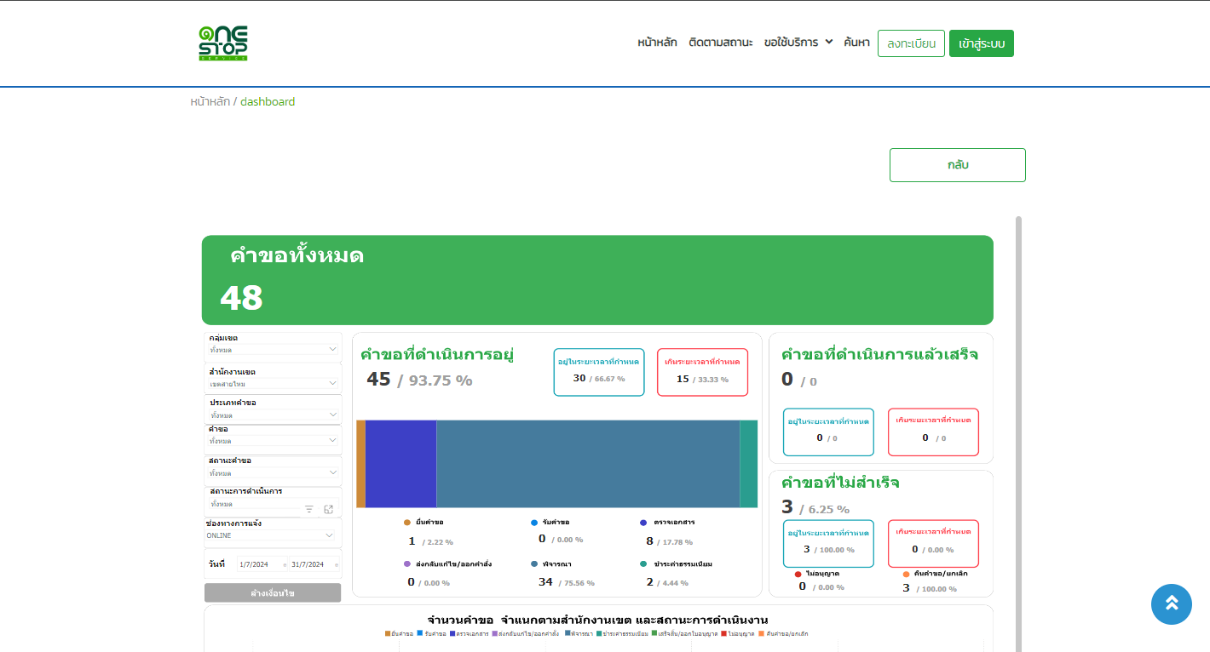
Task: Click the พิจารณา legend dot
Action: pyautogui.click(x=534, y=564)
